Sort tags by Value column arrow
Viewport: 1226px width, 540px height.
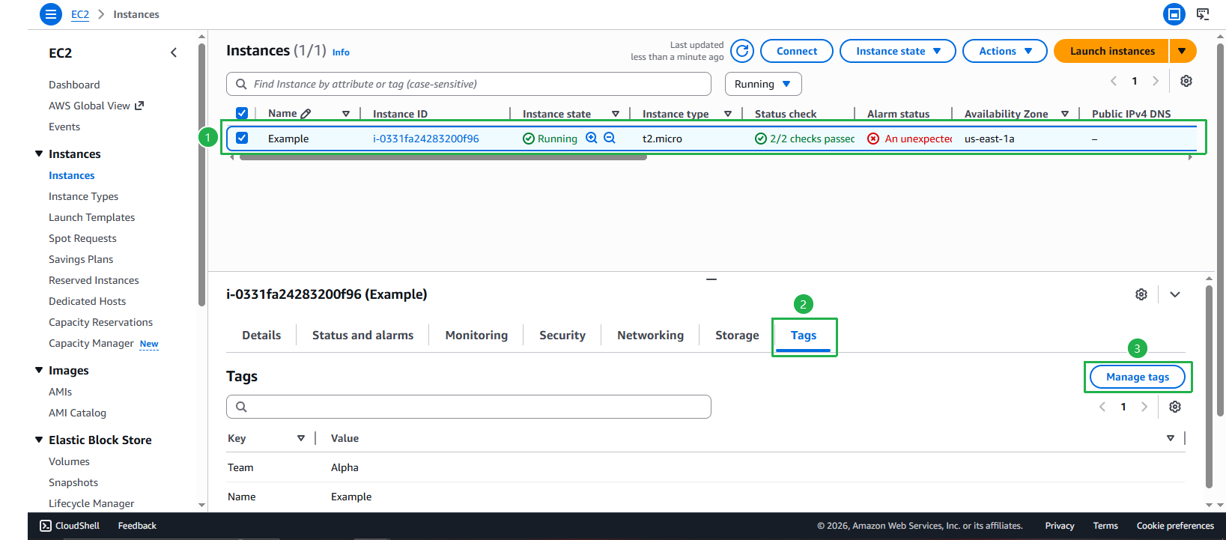(1171, 438)
